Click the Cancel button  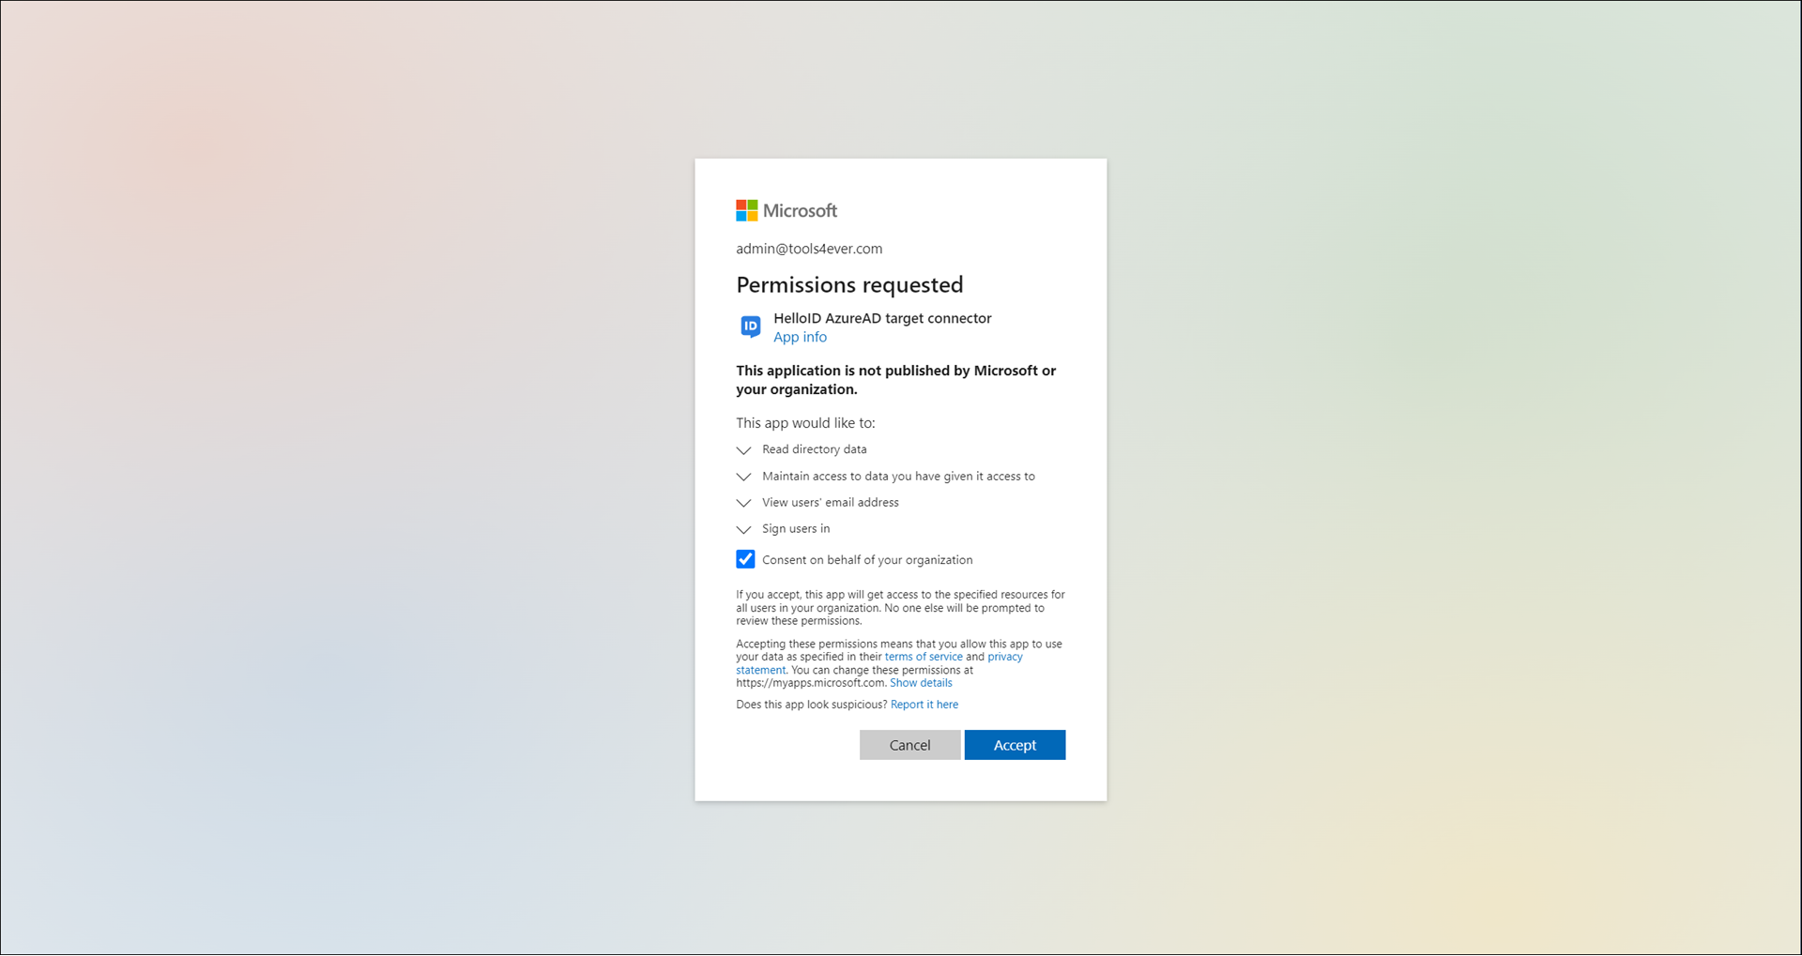(x=910, y=745)
